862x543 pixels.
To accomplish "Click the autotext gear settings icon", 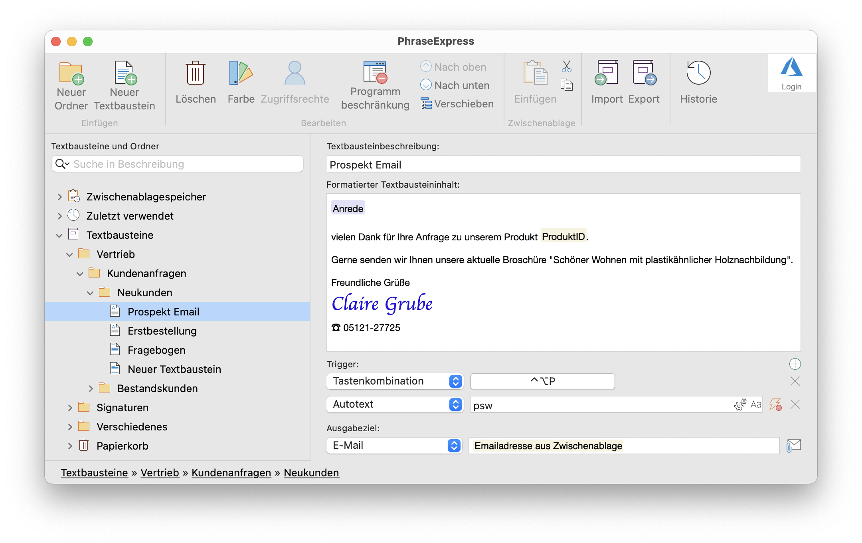I will 740,404.
